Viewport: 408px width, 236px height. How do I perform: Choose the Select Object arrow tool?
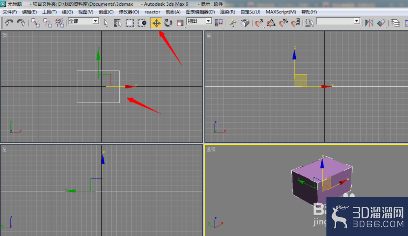[106, 23]
